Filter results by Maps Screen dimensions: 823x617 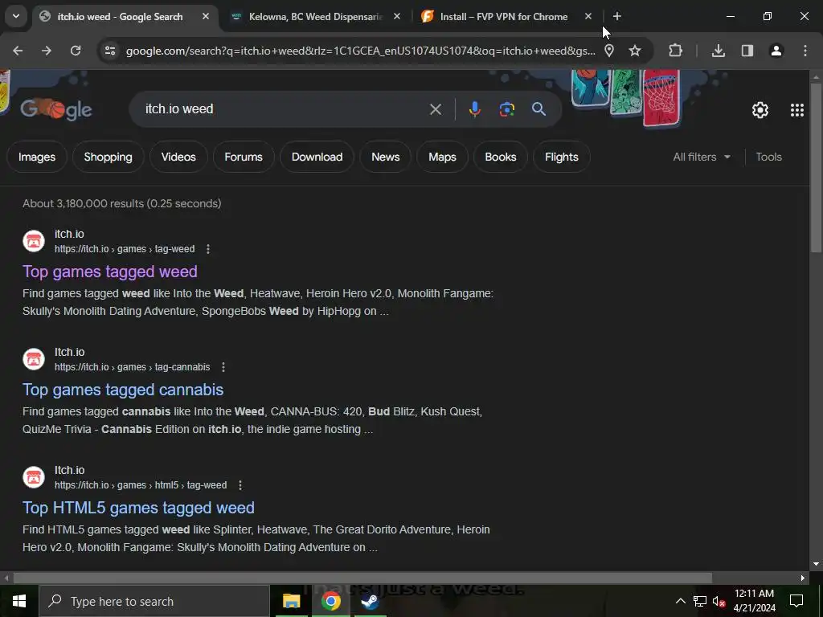click(x=443, y=157)
